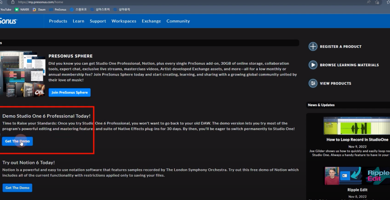Open the 스원포크 bookmark
Image resolution: width=390 pixels, height=200 pixels.
pos(78,9)
